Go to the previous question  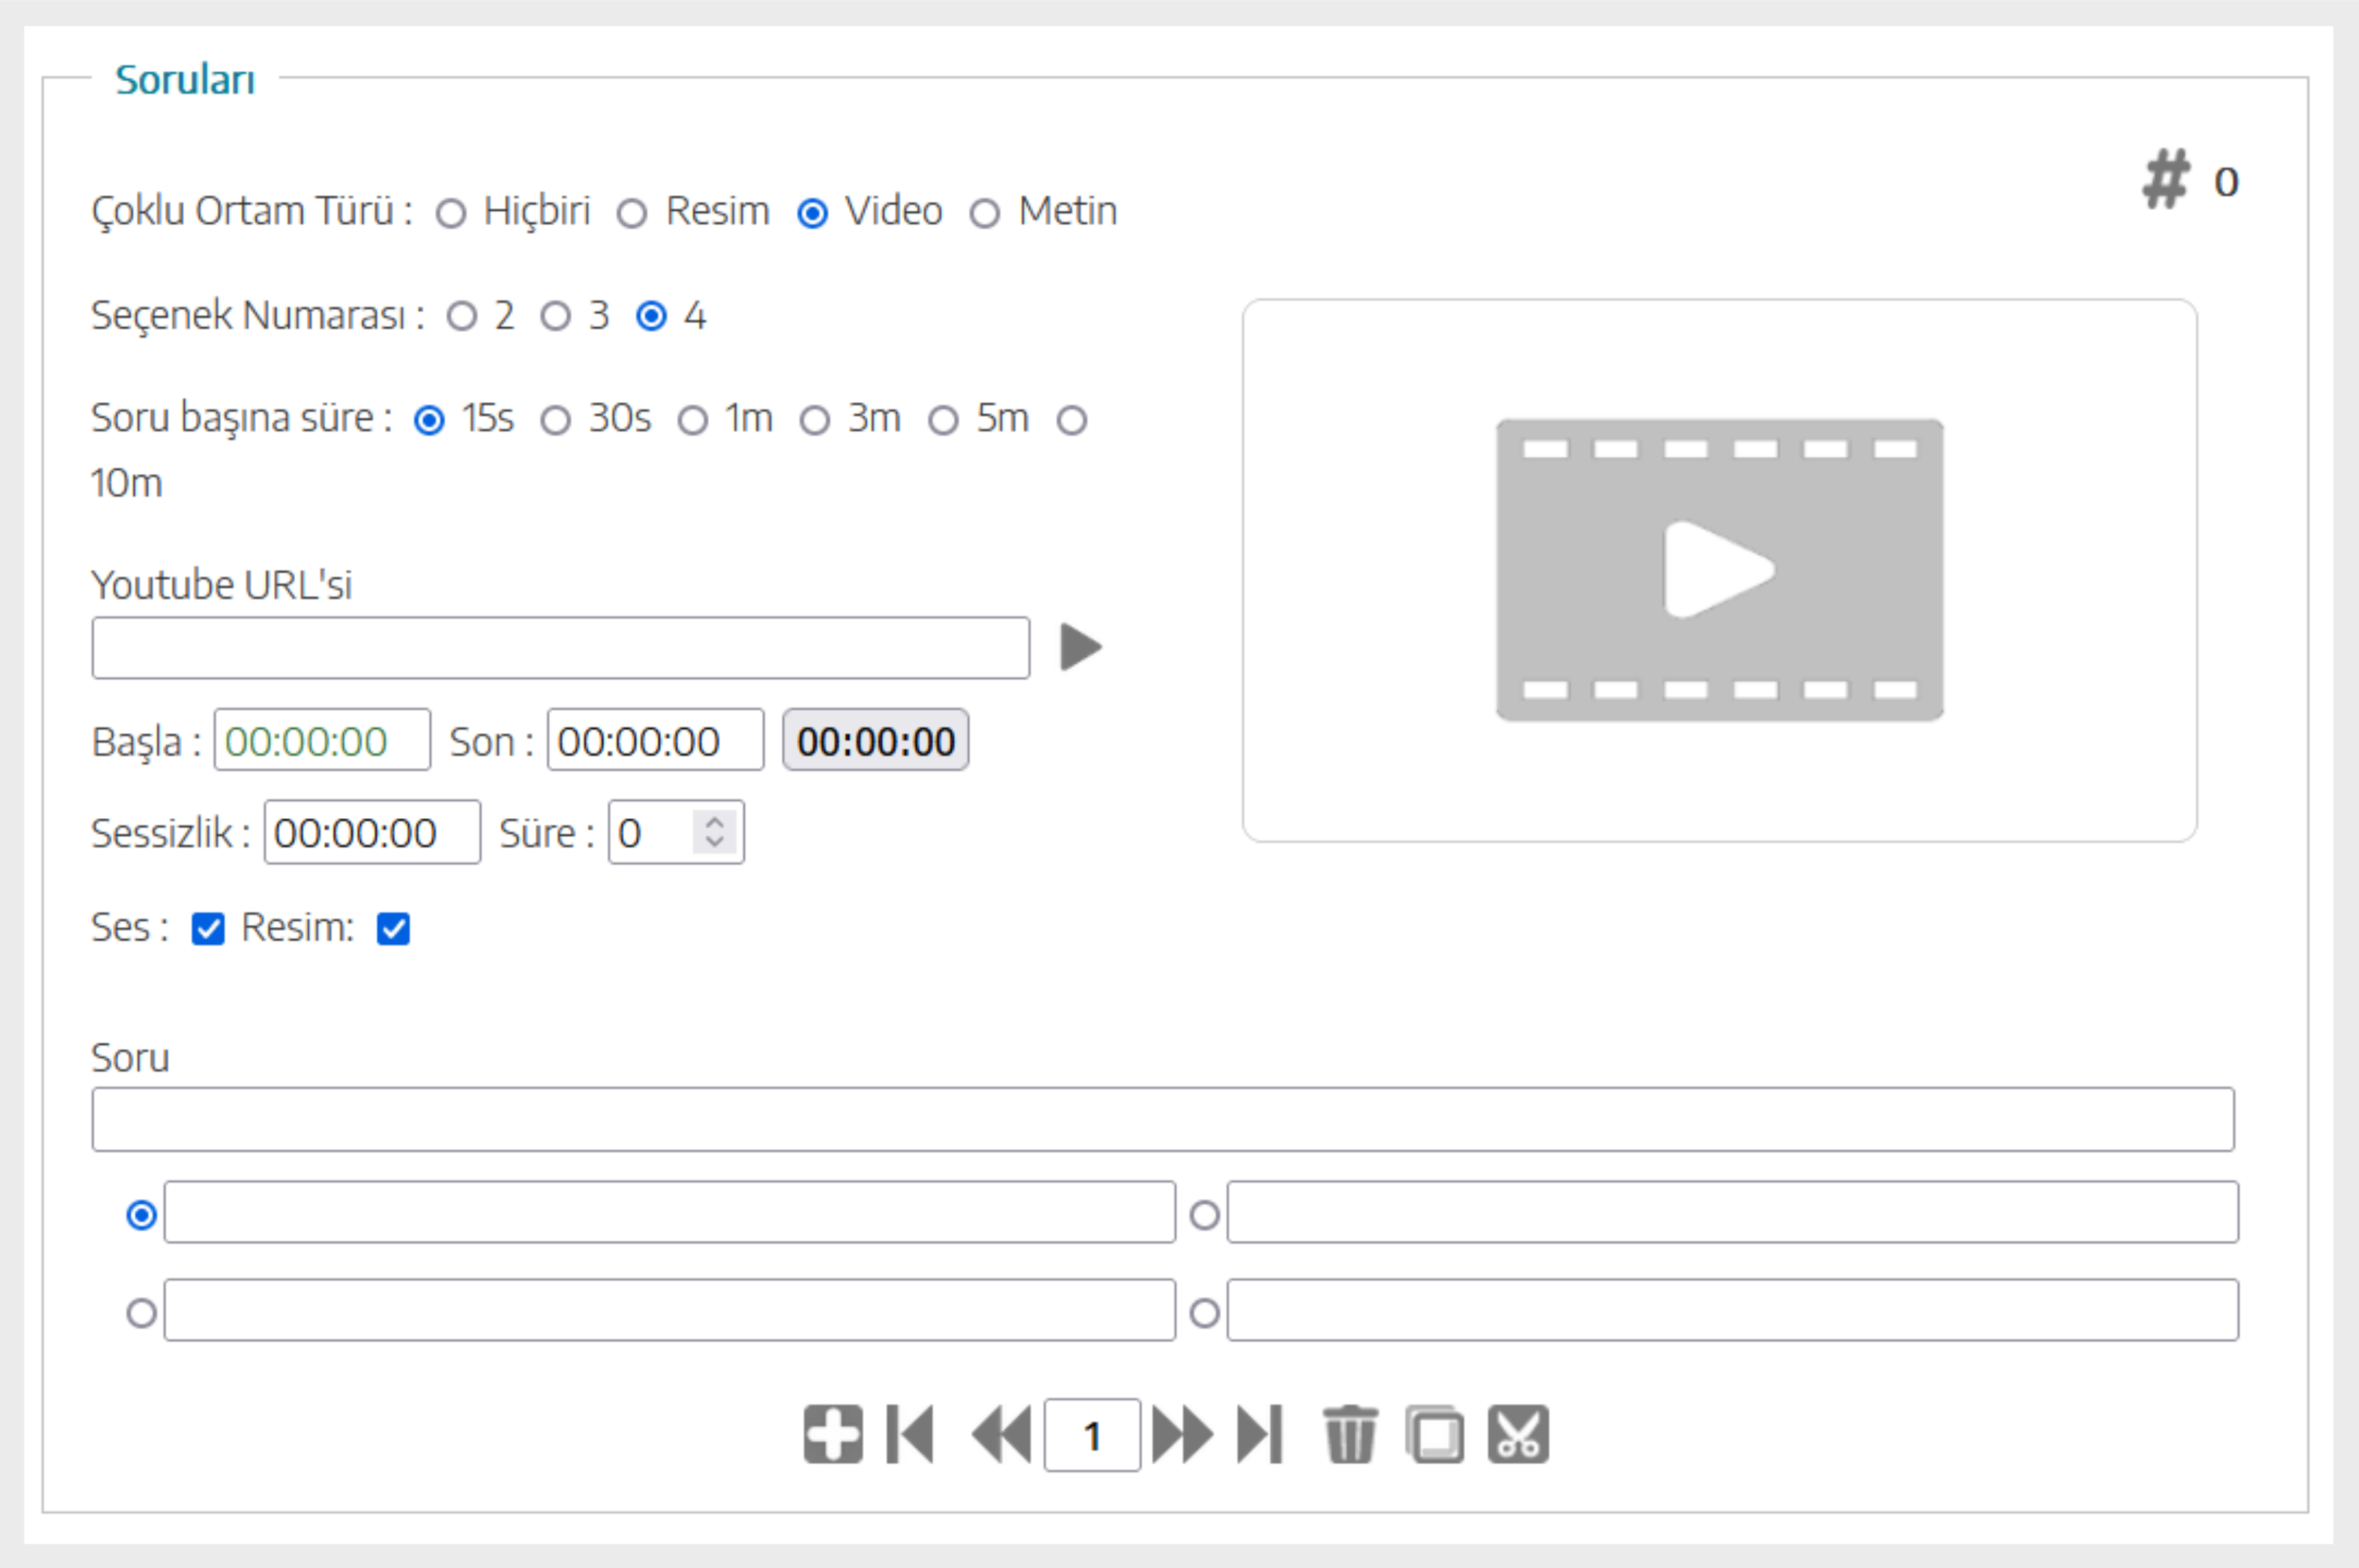[1001, 1434]
